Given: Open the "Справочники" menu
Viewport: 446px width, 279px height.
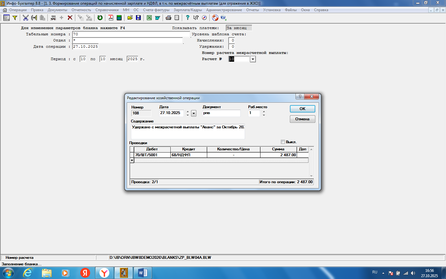Looking at the screenshot, I should (107, 10).
